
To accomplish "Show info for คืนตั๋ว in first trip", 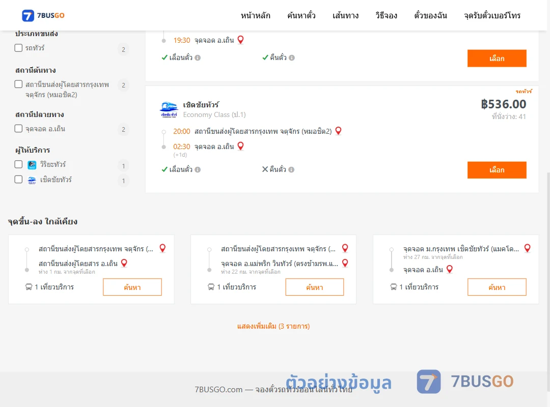I will point(292,58).
